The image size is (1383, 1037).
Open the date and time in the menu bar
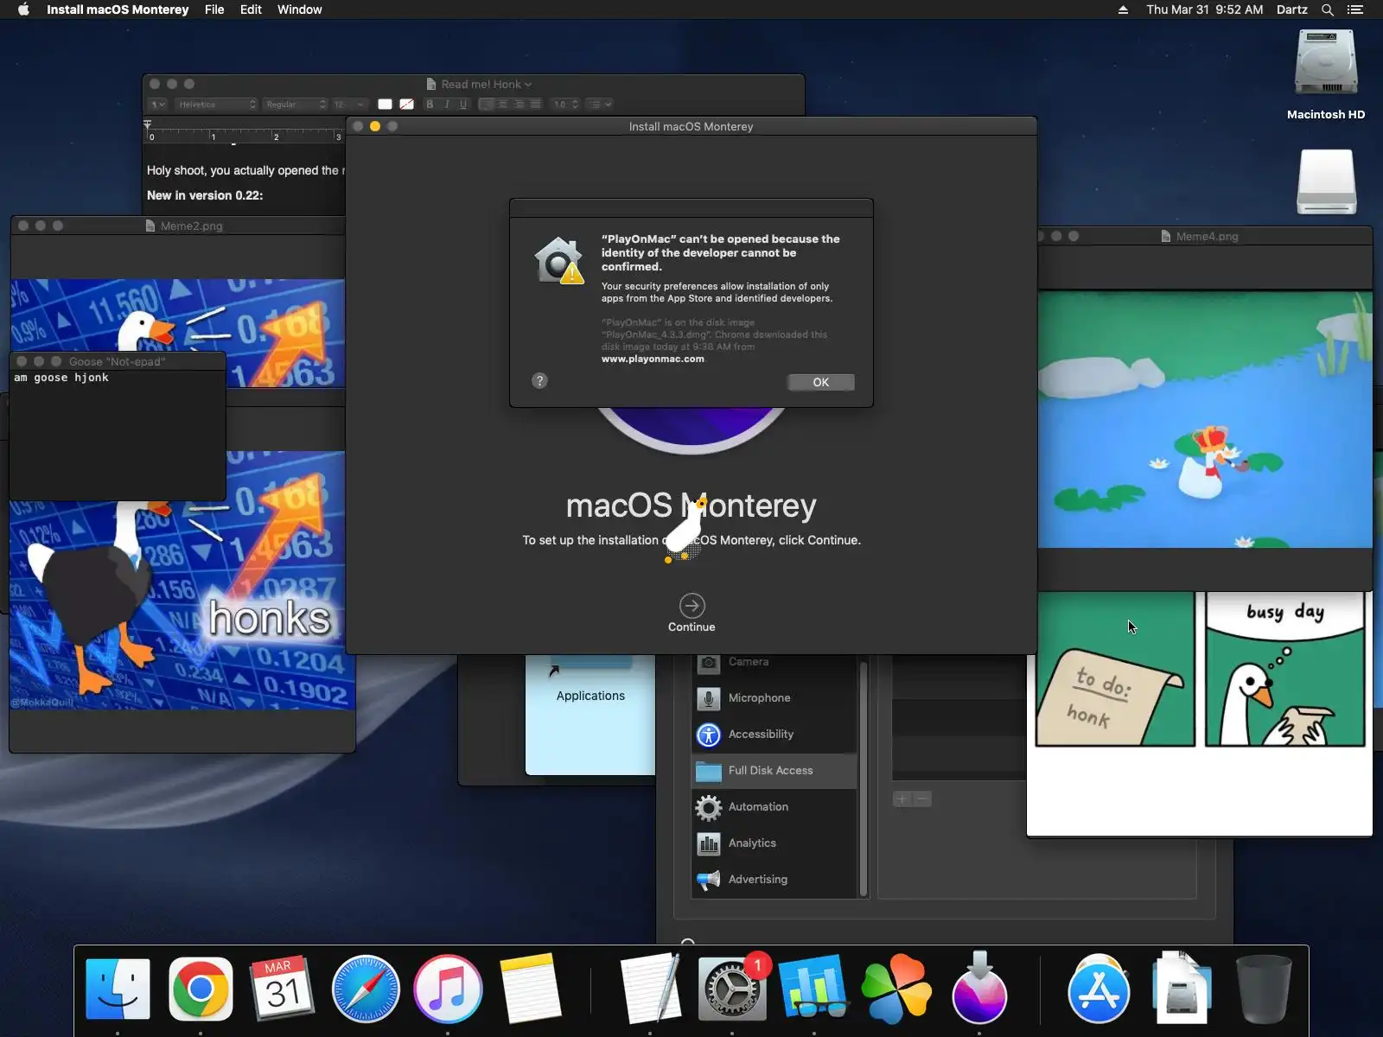coord(1204,10)
